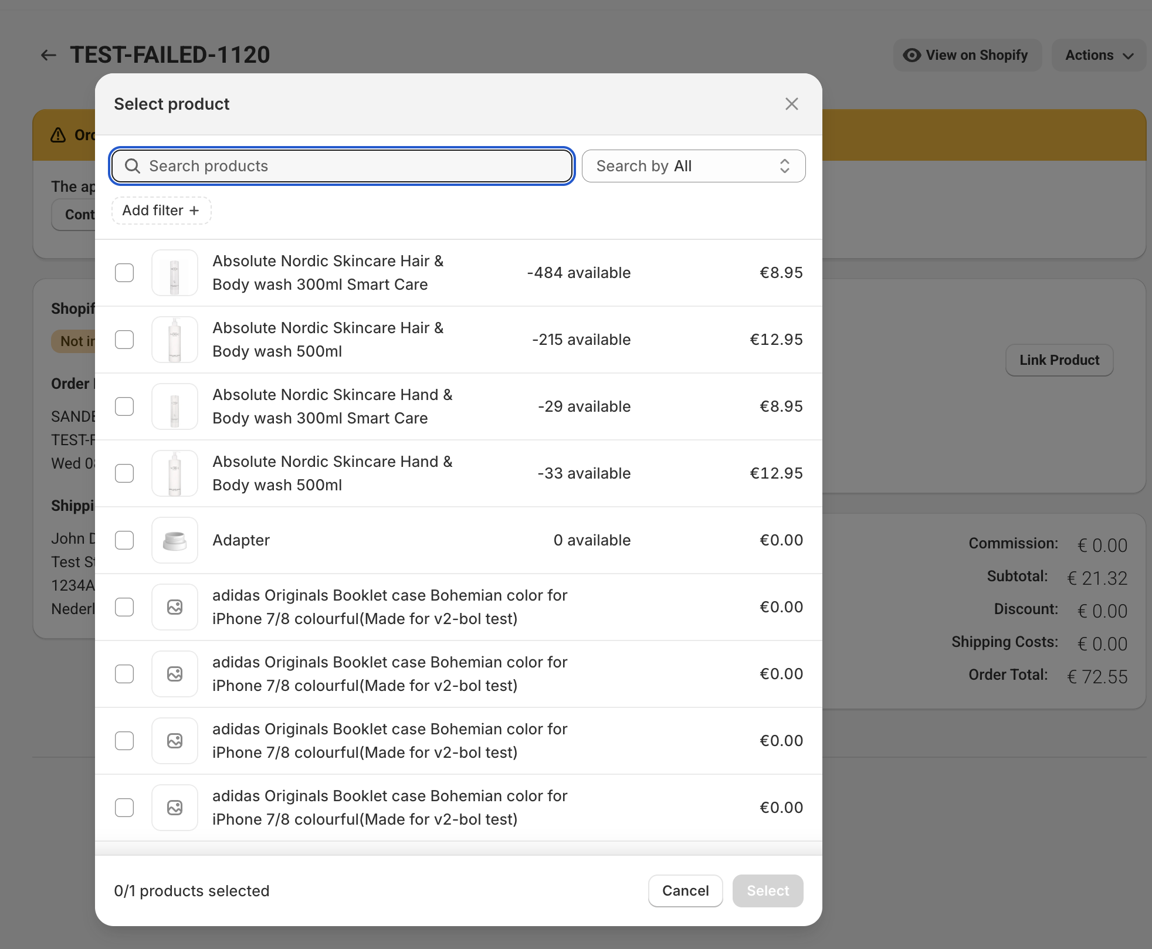The width and height of the screenshot is (1152, 949).
Task: Click Cancel in the product dialog
Action: coord(685,891)
